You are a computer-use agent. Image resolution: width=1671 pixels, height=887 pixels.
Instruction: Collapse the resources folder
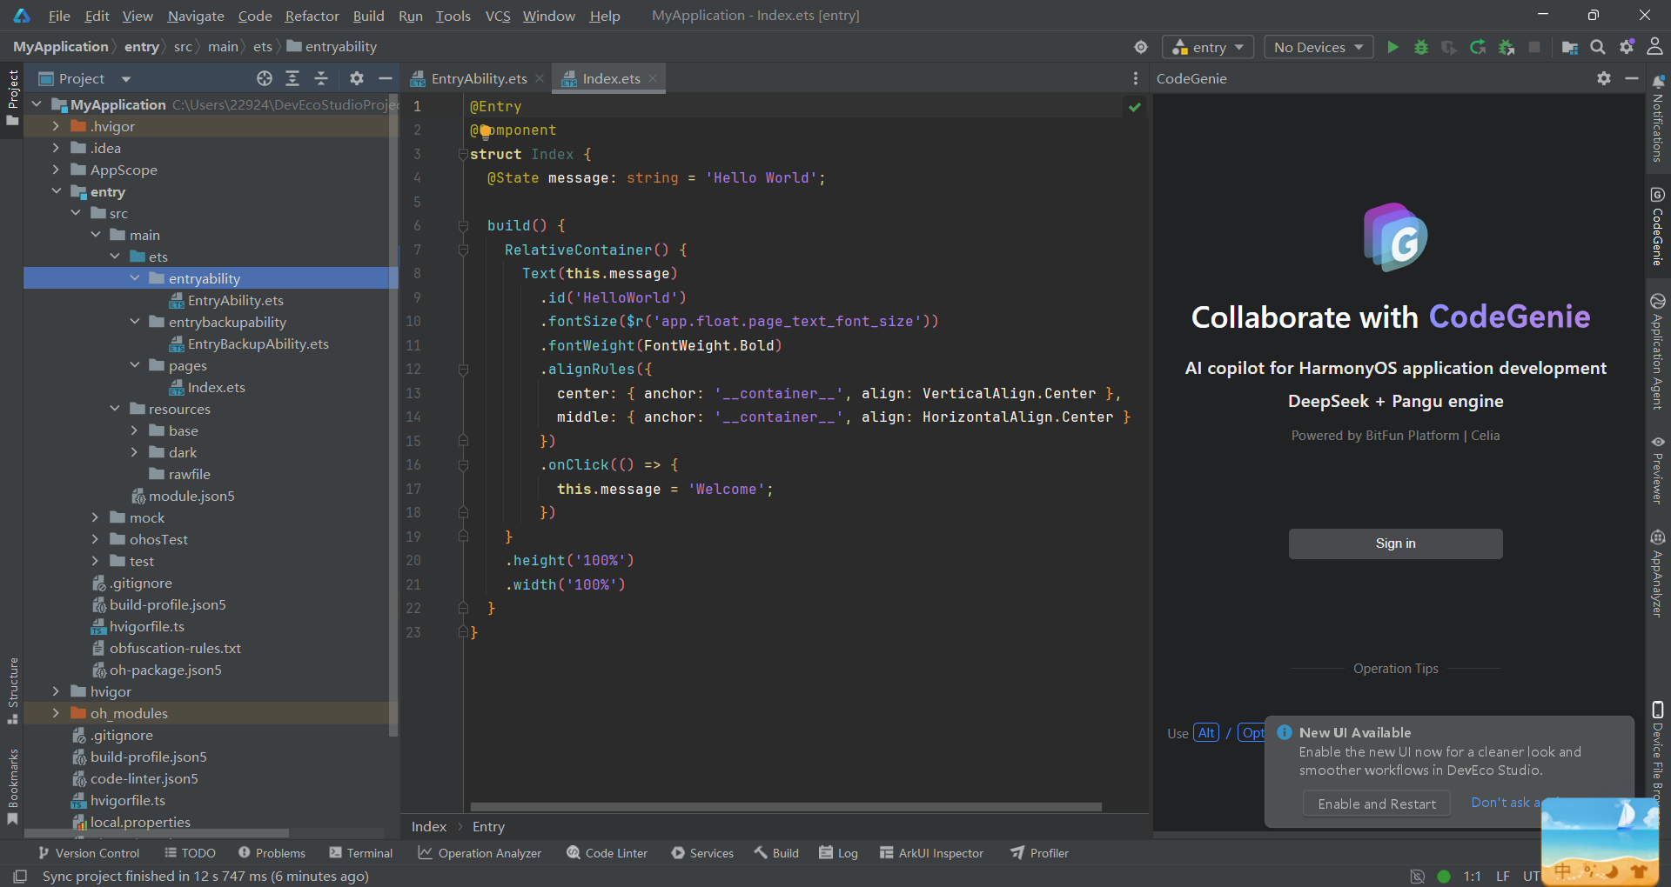114,409
